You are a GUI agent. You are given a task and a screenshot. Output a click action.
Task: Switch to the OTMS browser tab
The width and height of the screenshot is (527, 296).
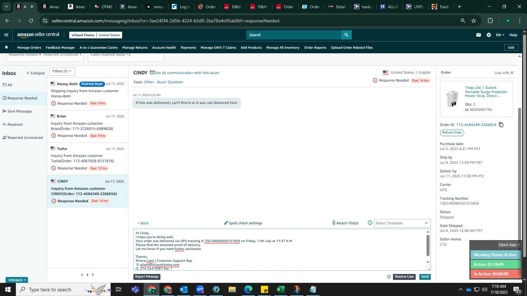103,7
